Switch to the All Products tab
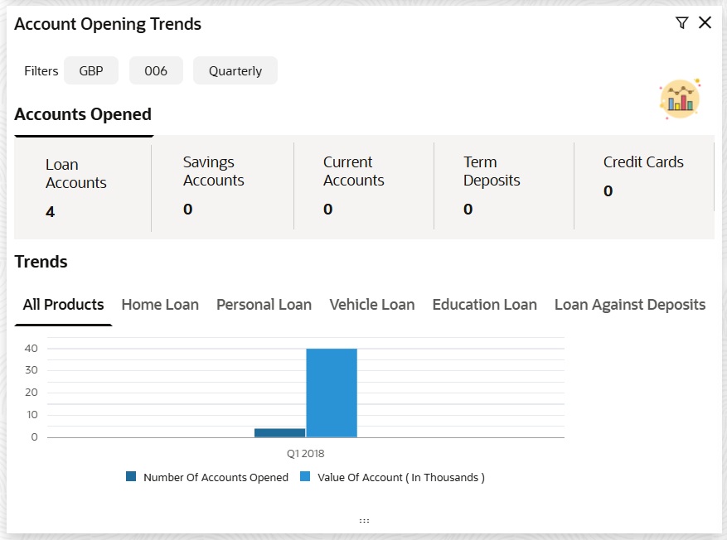The width and height of the screenshot is (727, 540). [x=64, y=305]
